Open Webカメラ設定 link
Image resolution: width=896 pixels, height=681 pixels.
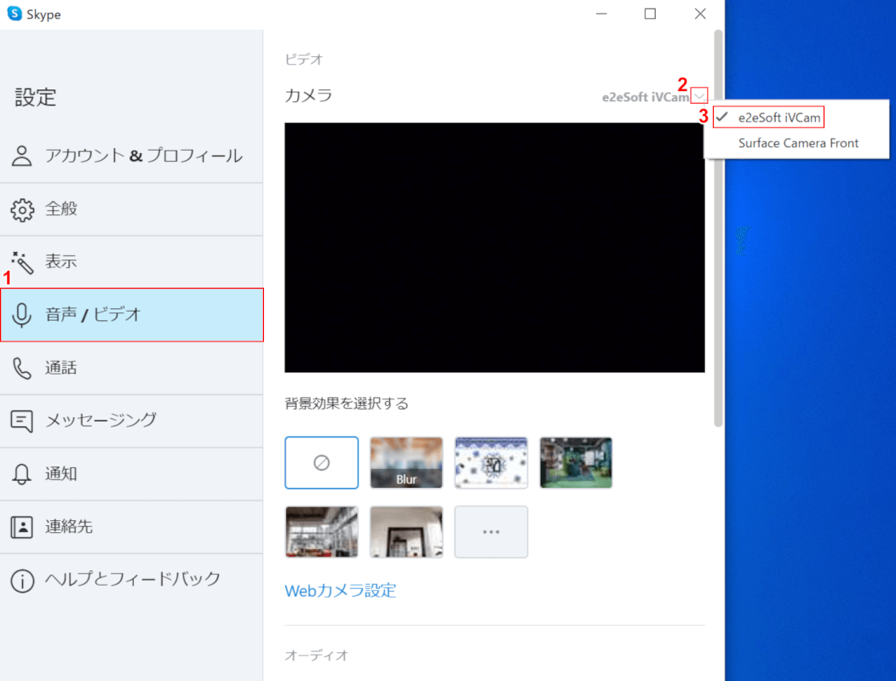click(x=340, y=590)
